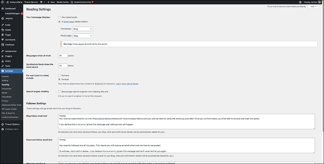Expand the Help dropdown tab

tap(314, 6)
